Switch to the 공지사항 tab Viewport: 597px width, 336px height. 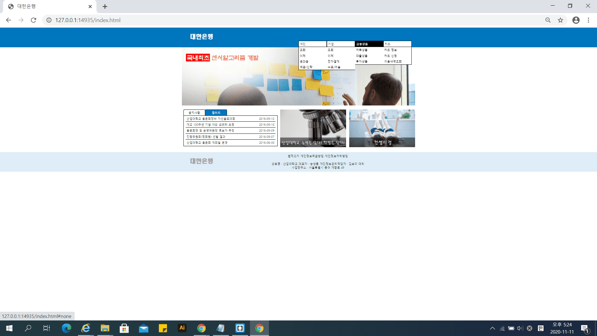194,113
